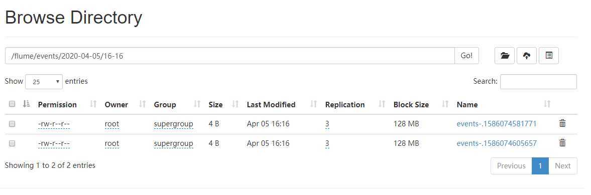Check the box for events-.1586074581771 row
This screenshot has height=195, width=591.
click(12, 123)
